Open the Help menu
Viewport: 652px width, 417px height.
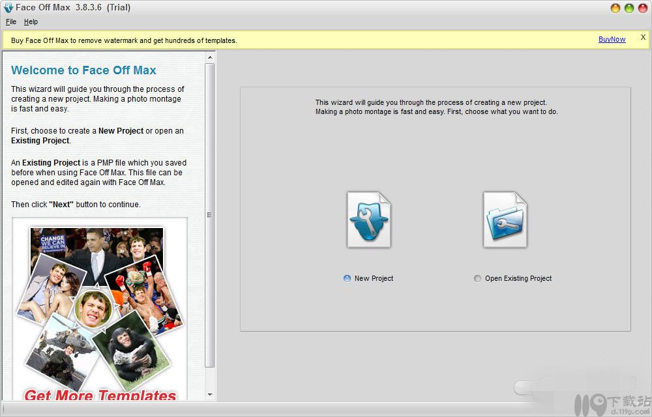pos(31,22)
